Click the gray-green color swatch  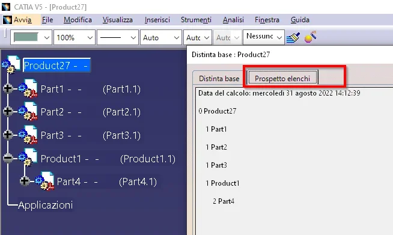[26, 37]
